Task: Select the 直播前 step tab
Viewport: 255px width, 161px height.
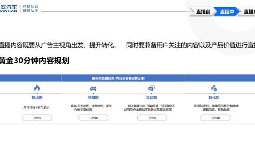Action: (203, 12)
